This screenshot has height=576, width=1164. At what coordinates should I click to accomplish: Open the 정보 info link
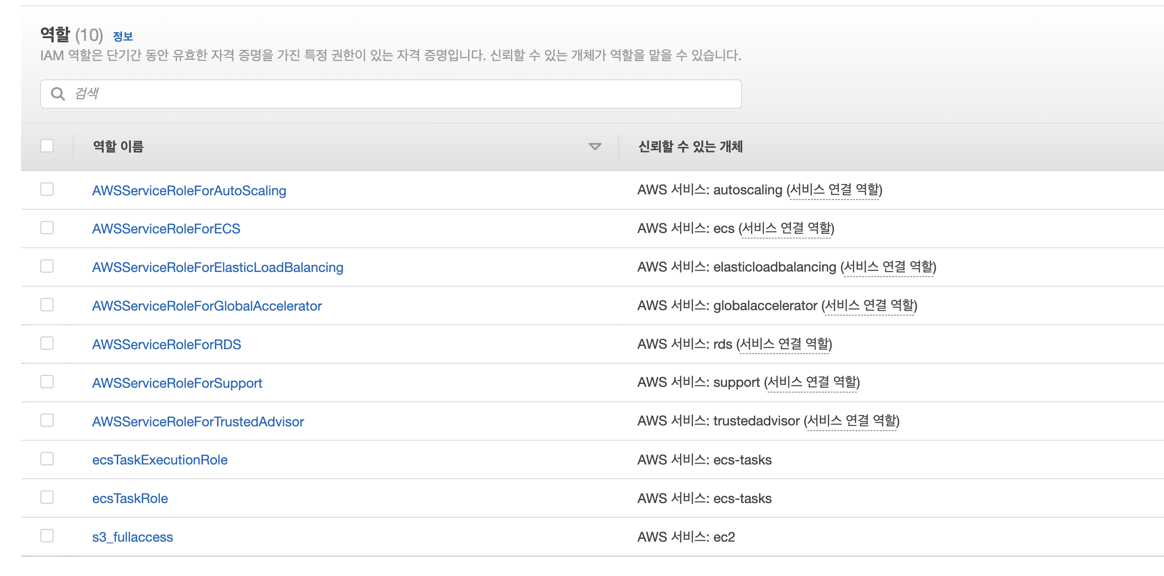pyautogui.click(x=123, y=36)
